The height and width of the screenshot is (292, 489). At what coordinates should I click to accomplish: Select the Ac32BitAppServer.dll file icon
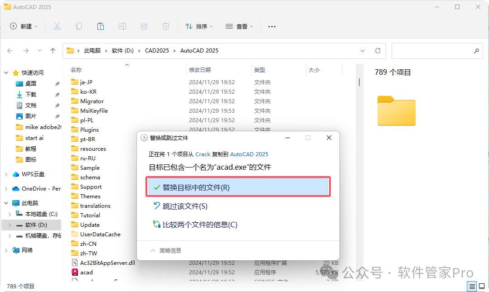pyautogui.click(x=74, y=263)
